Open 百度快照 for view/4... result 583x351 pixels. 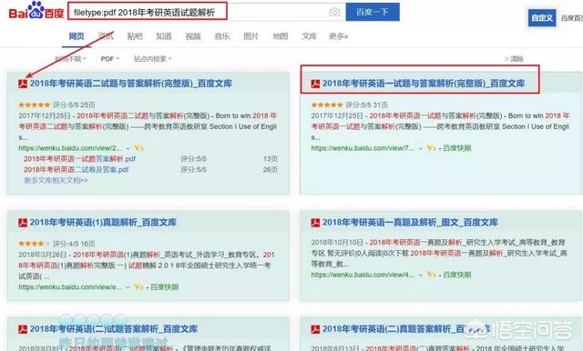[x=457, y=275]
